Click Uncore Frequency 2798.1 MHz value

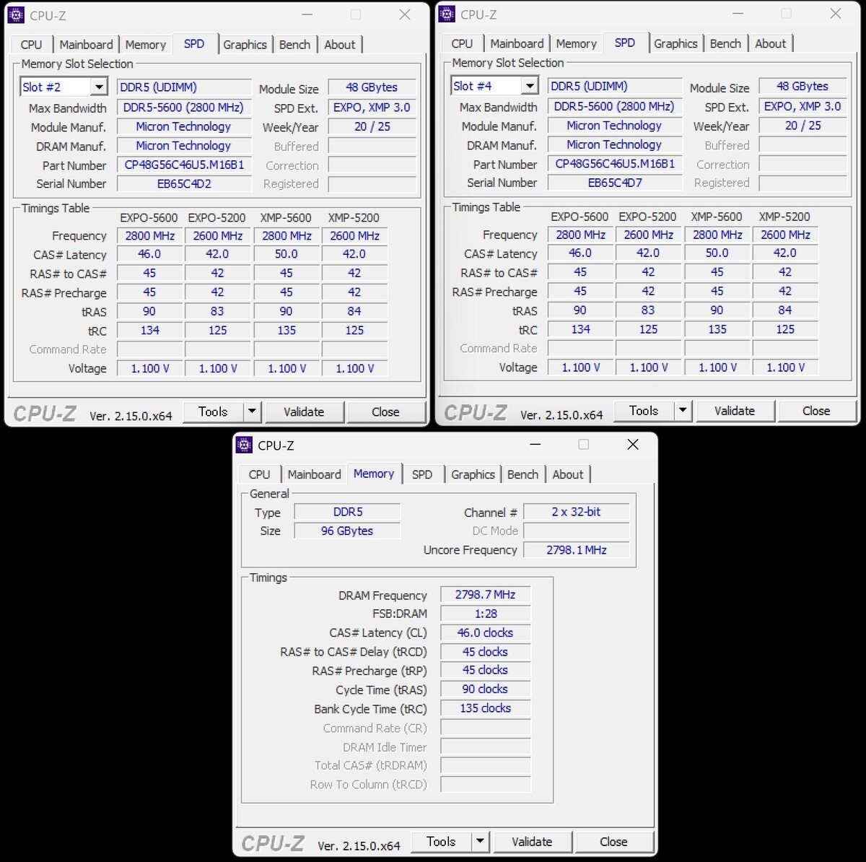point(576,550)
